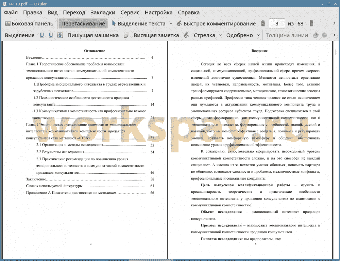Open the Одобрено stamp dropdown arrow
The height and width of the screenshot is (261, 340).
258,35
